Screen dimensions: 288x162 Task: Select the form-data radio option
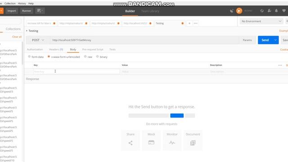pyautogui.click(x=29, y=57)
